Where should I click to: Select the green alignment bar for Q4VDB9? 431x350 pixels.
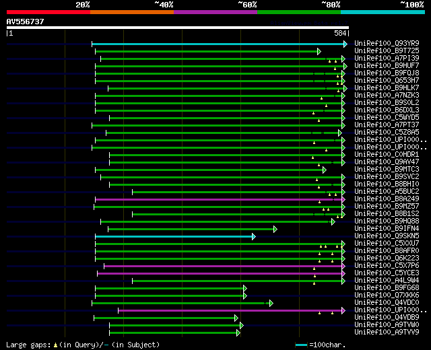click(x=166, y=318)
